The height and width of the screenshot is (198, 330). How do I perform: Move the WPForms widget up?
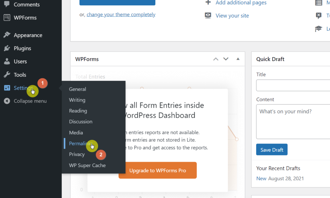point(216,59)
